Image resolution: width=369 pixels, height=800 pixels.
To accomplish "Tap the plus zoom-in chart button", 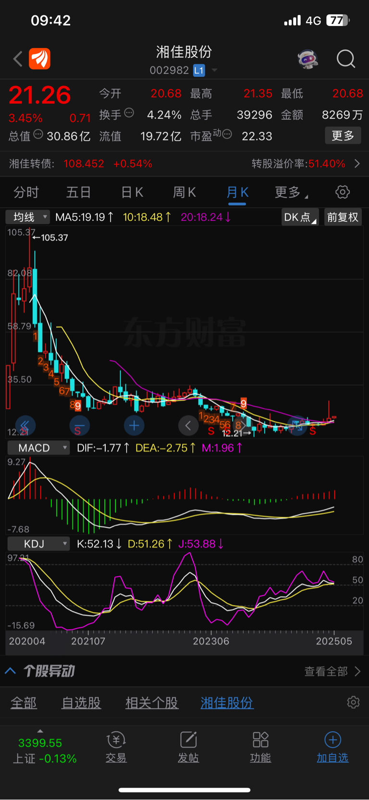I will coord(134,425).
